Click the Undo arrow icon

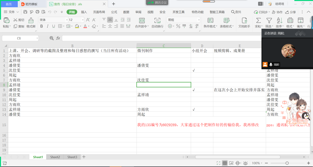(50, 12)
